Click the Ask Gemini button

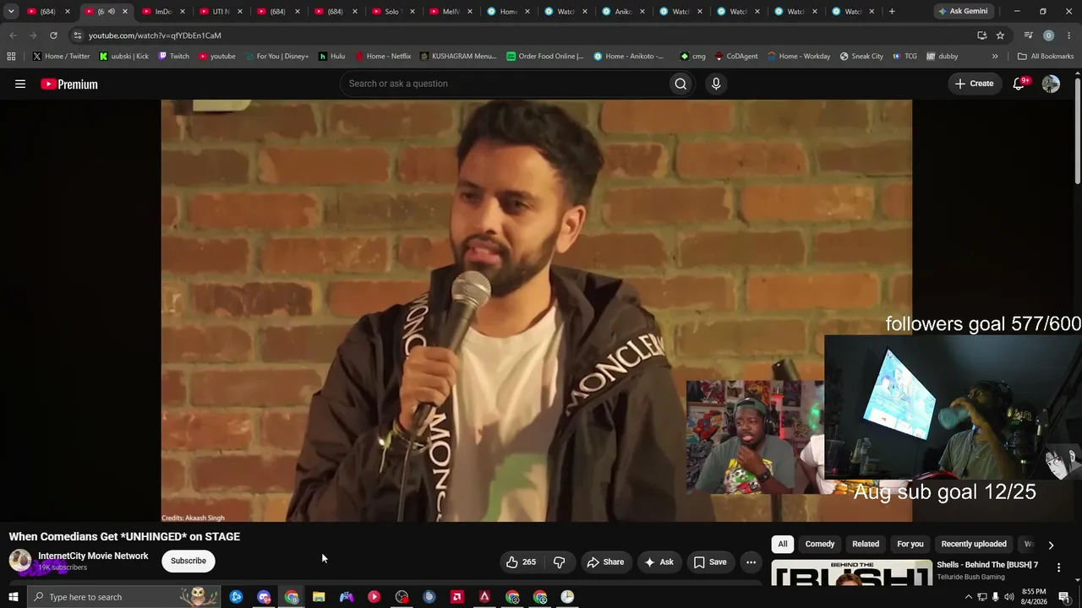tap(963, 12)
